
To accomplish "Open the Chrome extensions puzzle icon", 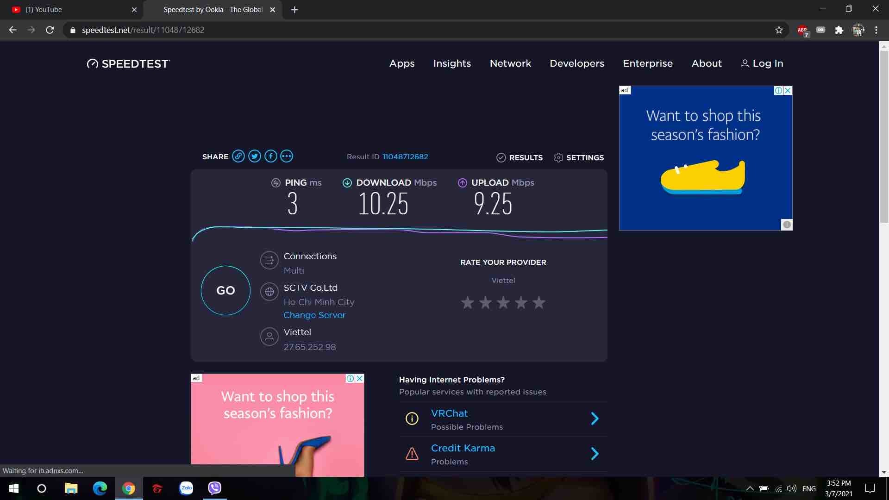I will 839,30.
